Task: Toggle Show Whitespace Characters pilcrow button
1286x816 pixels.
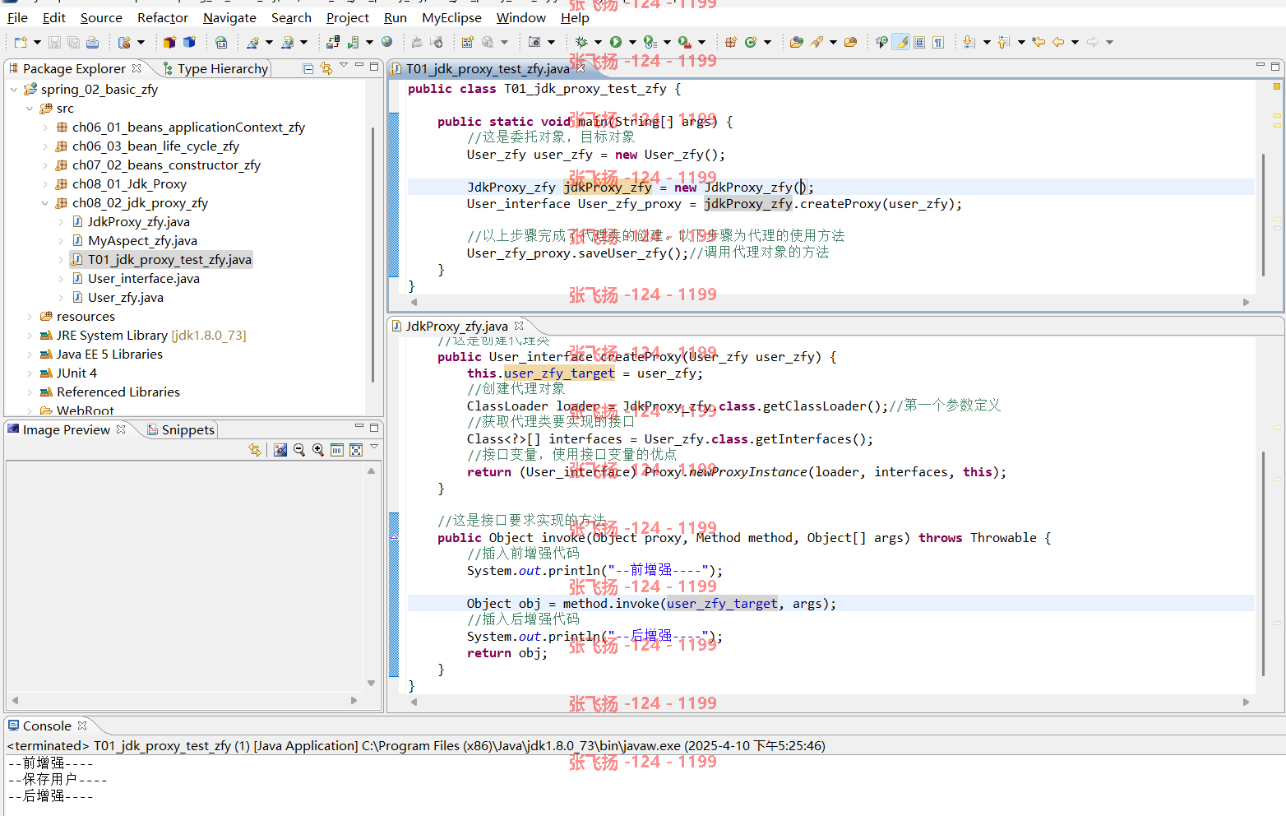Action: point(938,42)
